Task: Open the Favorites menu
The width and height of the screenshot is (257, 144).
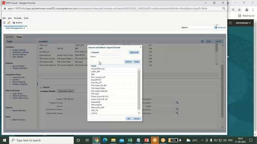Action: click(x=18, y=18)
